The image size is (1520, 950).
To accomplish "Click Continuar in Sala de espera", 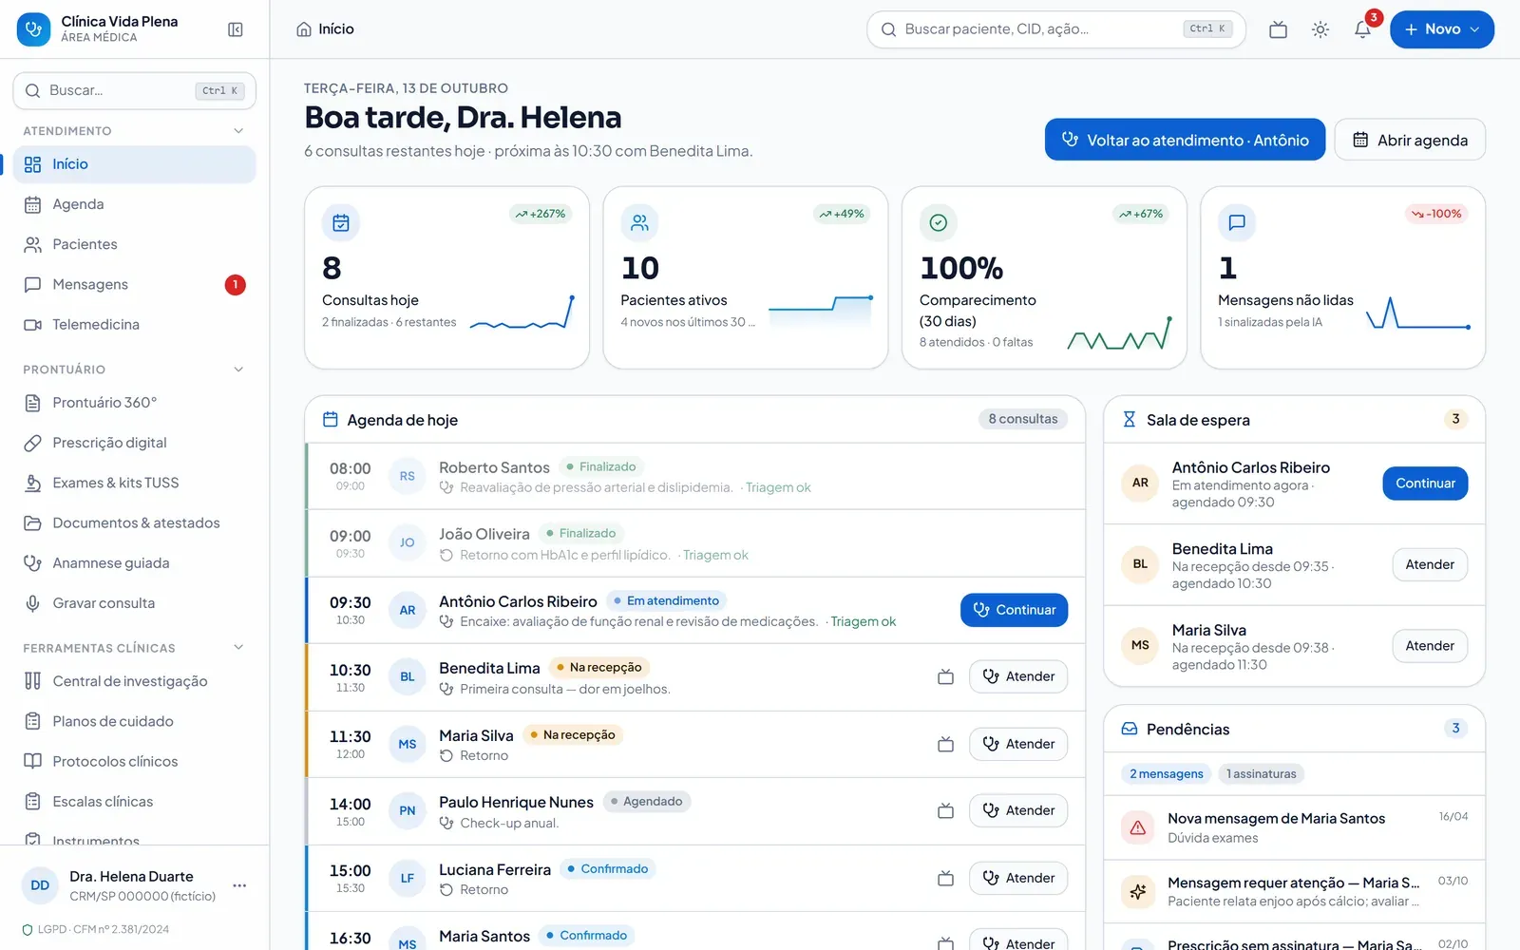I will 1425,484.
